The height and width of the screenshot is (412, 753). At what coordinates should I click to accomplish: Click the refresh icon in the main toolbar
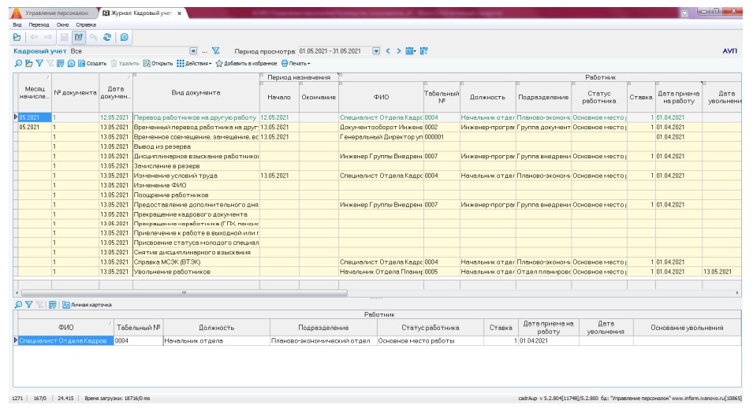(106, 37)
